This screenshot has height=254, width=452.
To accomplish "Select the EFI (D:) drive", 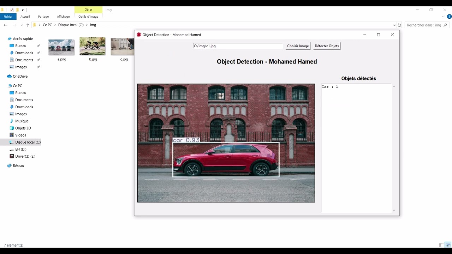I will coord(20,149).
